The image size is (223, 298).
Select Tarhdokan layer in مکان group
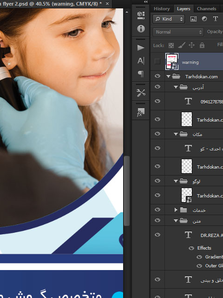coord(210,167)
